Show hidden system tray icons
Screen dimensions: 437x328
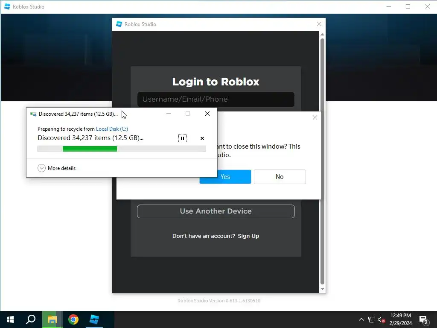click(361, 319)
